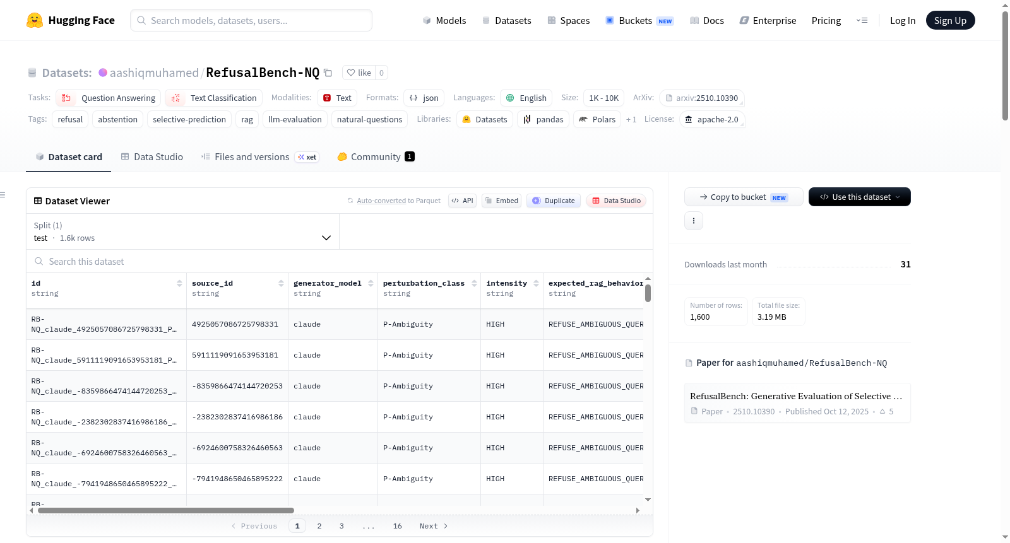Screen dimensions: 1010x543
Task: Expand the Use this dataset dropdown
Action: (860, 197)
